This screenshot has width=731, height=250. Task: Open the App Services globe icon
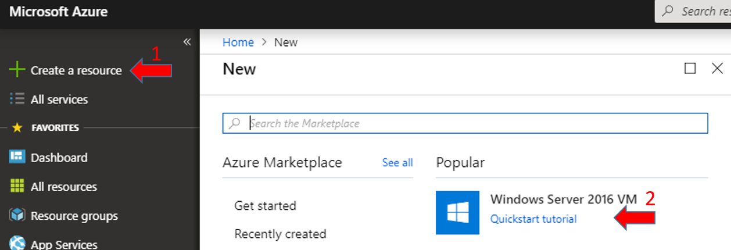coord(17,244)
